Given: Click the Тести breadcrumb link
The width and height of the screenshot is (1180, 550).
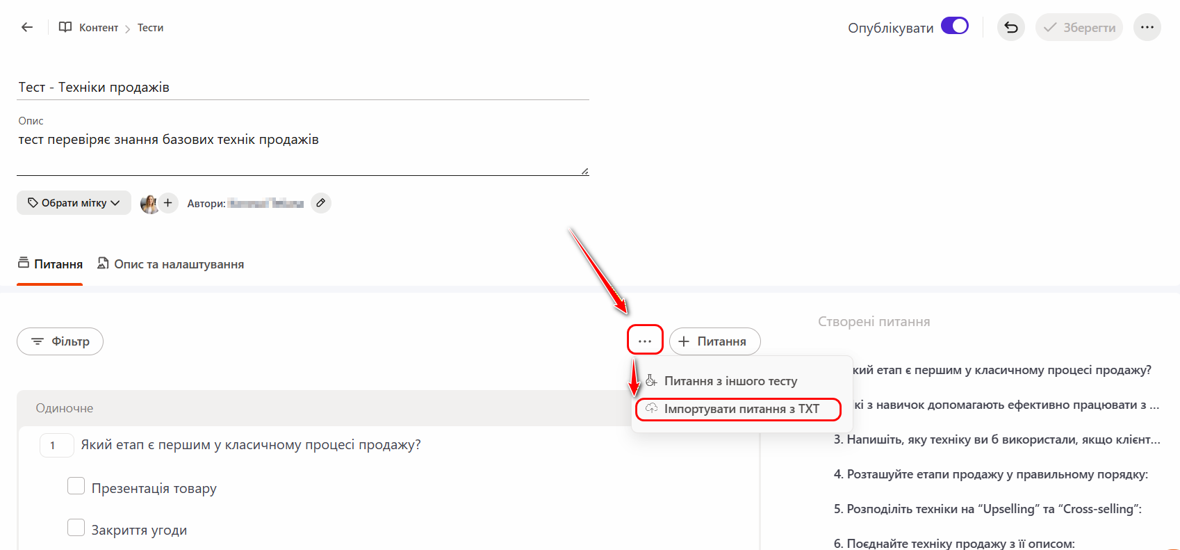Looking at the screenshot, I should 150,28.
